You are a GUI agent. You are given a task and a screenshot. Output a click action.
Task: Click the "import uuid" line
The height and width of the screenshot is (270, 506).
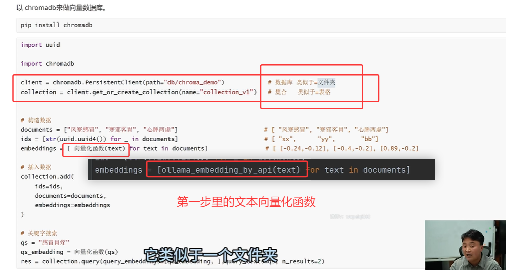pos(40,45)
